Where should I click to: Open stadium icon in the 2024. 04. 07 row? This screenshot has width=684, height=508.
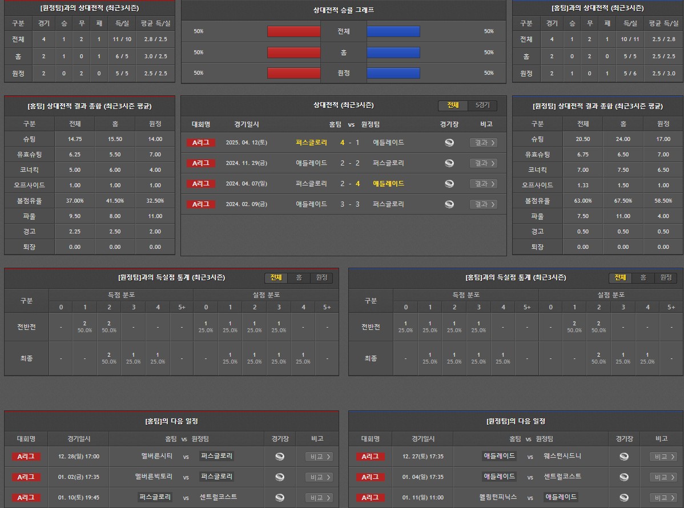[x=449, y=184]
